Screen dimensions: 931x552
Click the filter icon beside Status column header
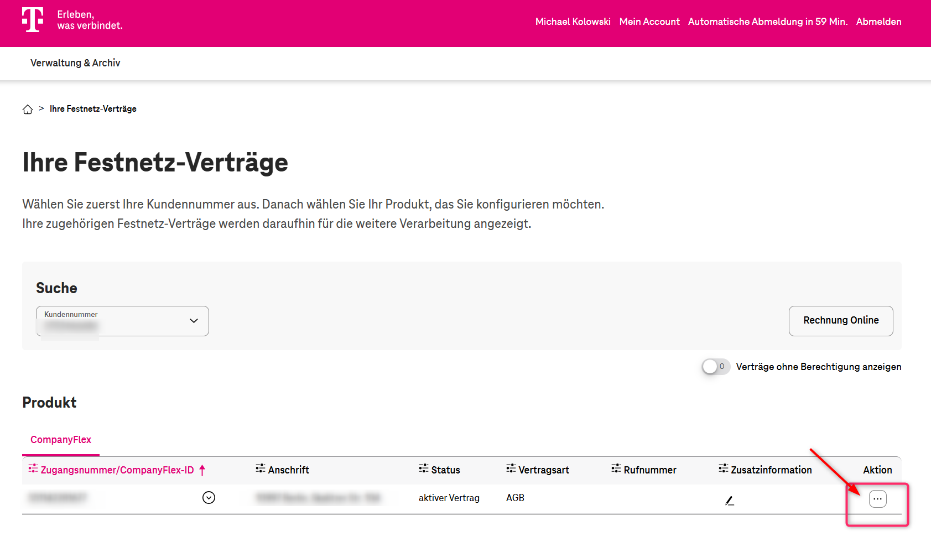pos(423,469)
